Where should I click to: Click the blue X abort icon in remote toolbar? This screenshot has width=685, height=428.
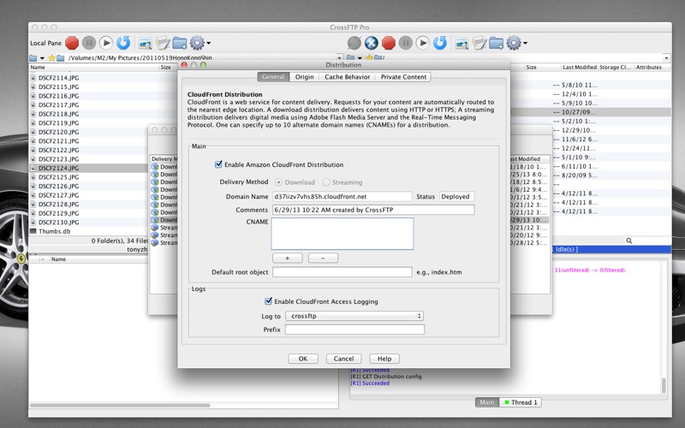[372, 43]
